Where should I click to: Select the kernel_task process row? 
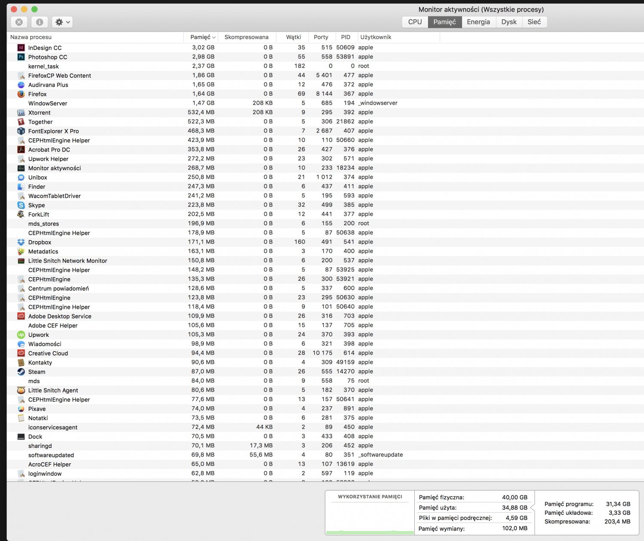(x=325, y=66)
